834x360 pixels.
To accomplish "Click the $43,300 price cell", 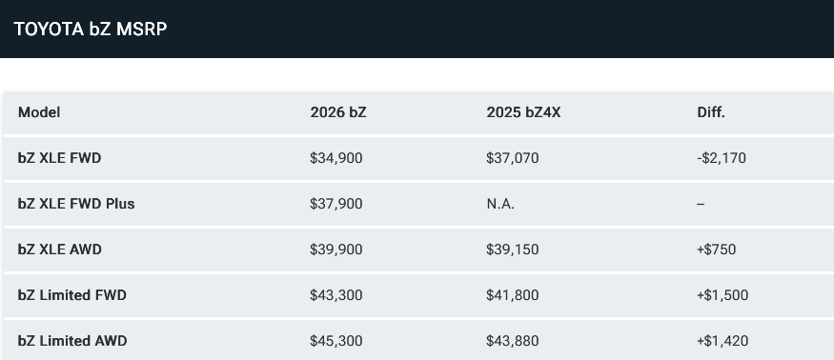I will (336, 295).
